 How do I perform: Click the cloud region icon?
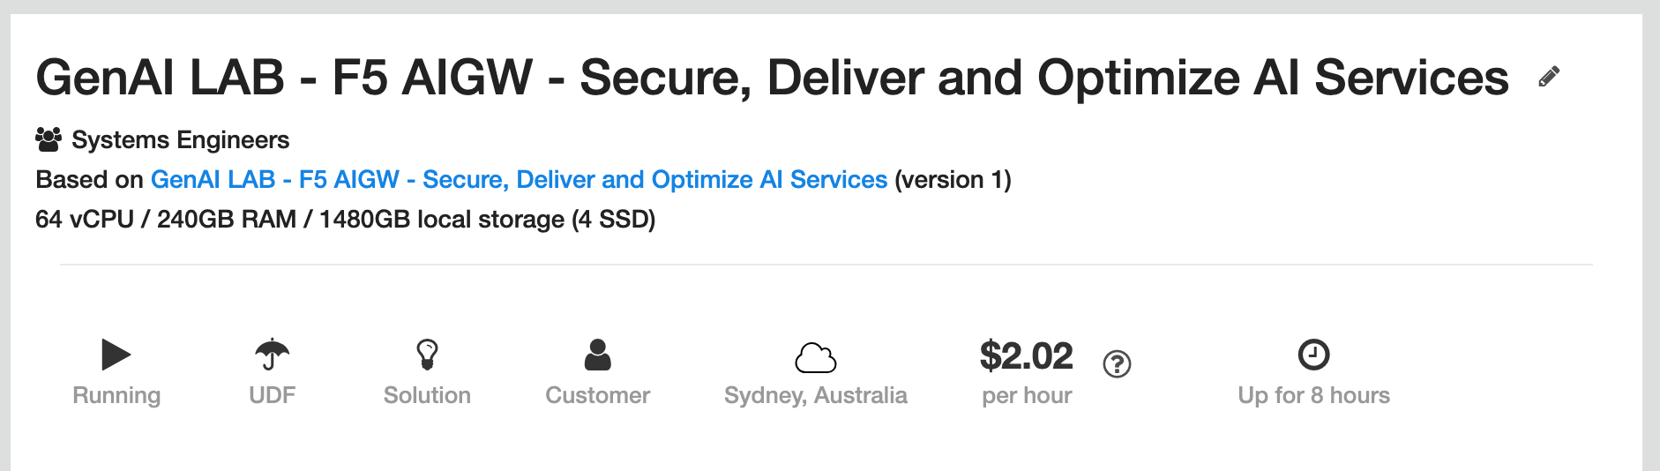tap(815, 357)
